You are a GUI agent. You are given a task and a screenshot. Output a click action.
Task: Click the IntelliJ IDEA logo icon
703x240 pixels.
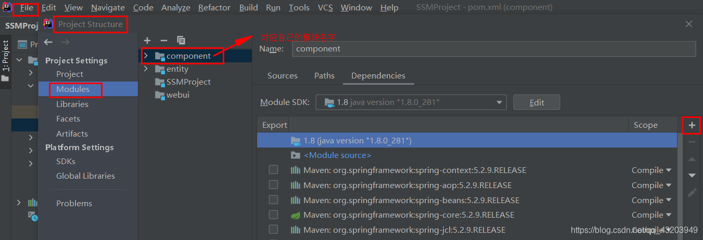tap(7, 7)
